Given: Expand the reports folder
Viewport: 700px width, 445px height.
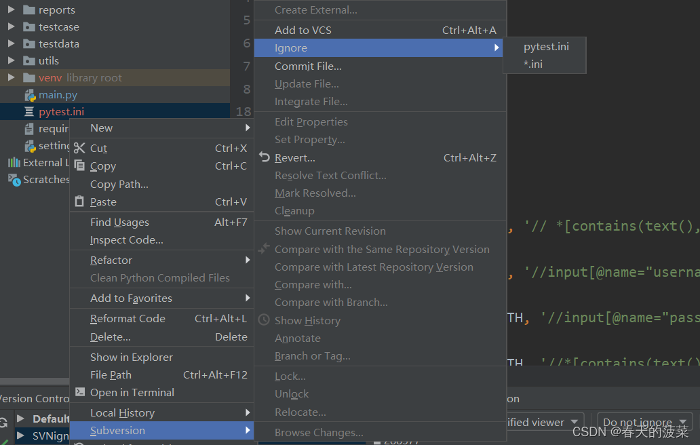Looking at the screenshot, I should point(12,9).
